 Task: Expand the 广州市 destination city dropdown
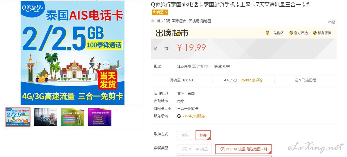[x=204, y=66]
